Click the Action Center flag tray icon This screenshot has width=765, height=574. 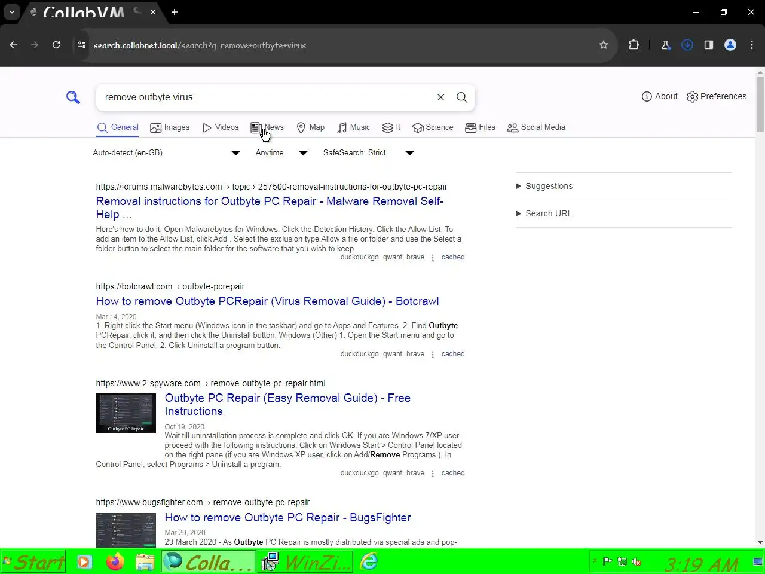click(x=607, y=562)
